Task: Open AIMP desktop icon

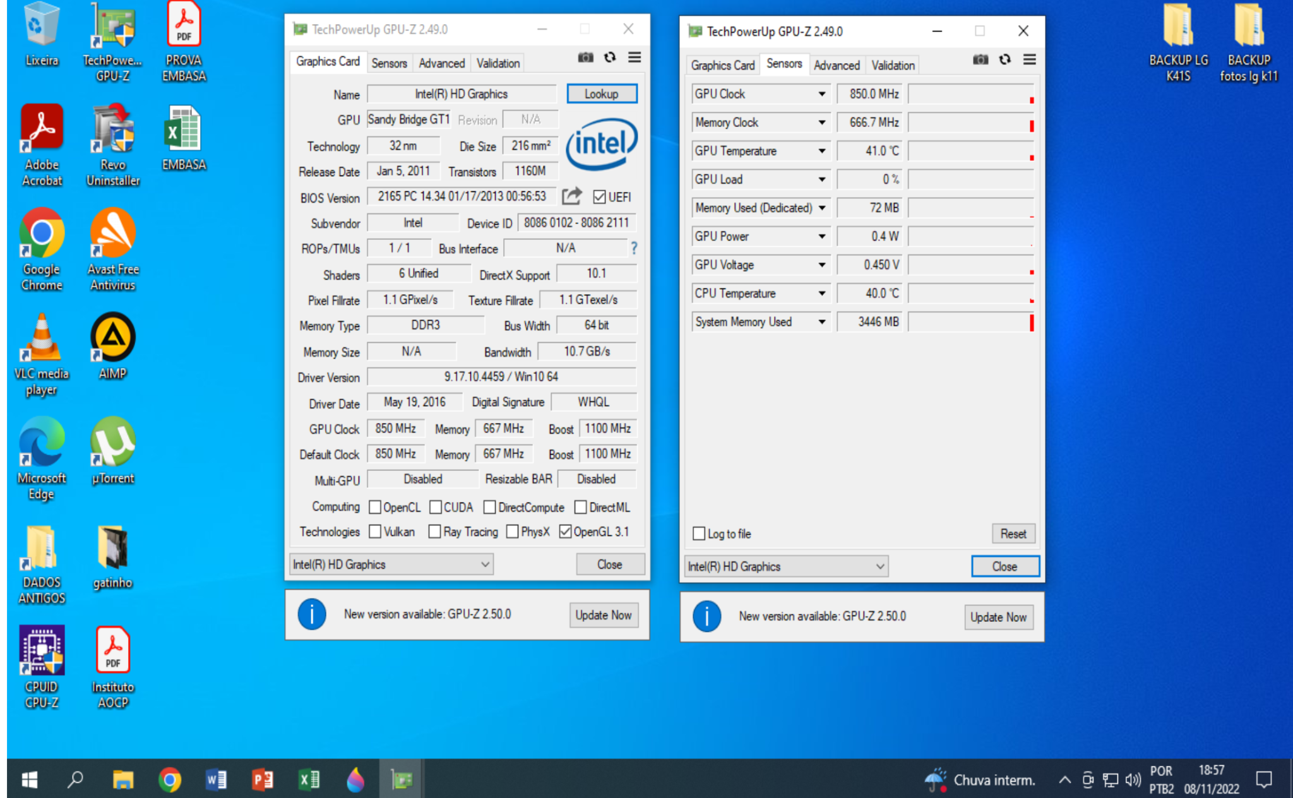Action: [x=112, y=346]
